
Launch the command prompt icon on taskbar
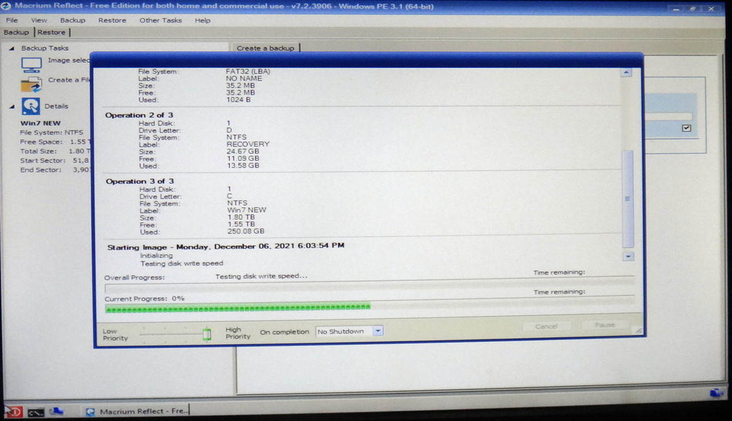click(35, 412)
